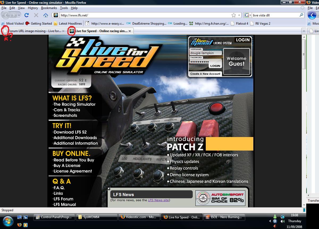
Task: Open the Google search engine selector
Action: coord(248,15)
